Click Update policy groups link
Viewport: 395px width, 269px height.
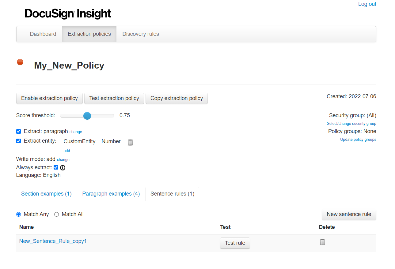click(x=358, y=140)
